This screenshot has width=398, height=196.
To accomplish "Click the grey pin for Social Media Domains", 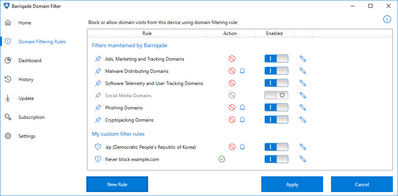I will 98,95.
